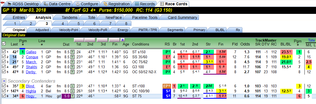Select the Race Cards tab
This screenshot has width=316, height=104.
[x=173, y=4]
